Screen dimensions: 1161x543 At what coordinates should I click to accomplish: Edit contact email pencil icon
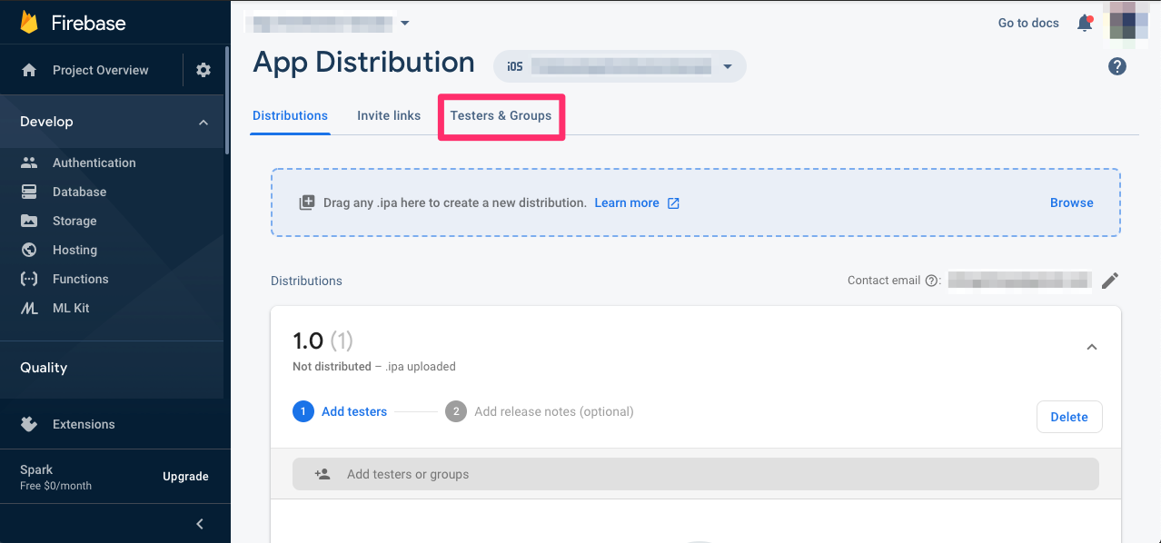[x=1109, y=281]
